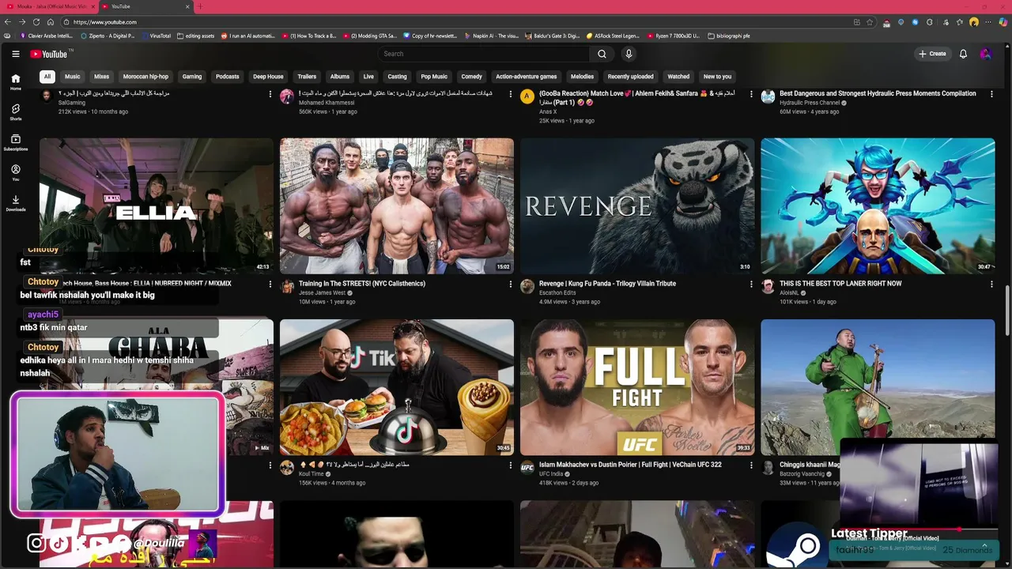Image resolution: width=1012 pixels, height=569 pixels.
Task: Go to Home in sidebar
Action: click(15, 81)
